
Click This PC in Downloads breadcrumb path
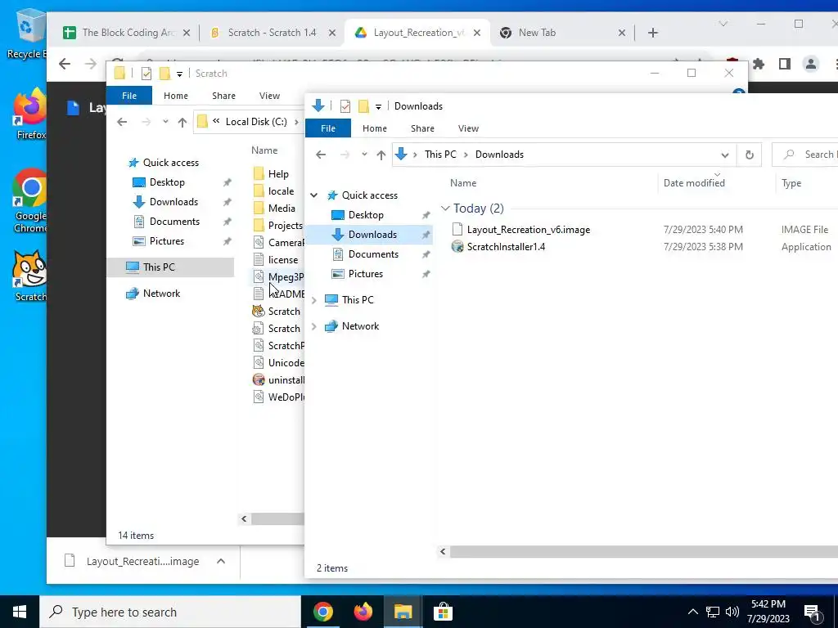click(x=440, y=155)
